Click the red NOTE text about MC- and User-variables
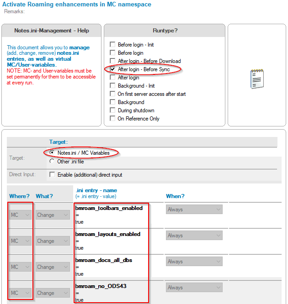Image resolution: width=288 pixels, height=304 pixels. pos(51,77)
